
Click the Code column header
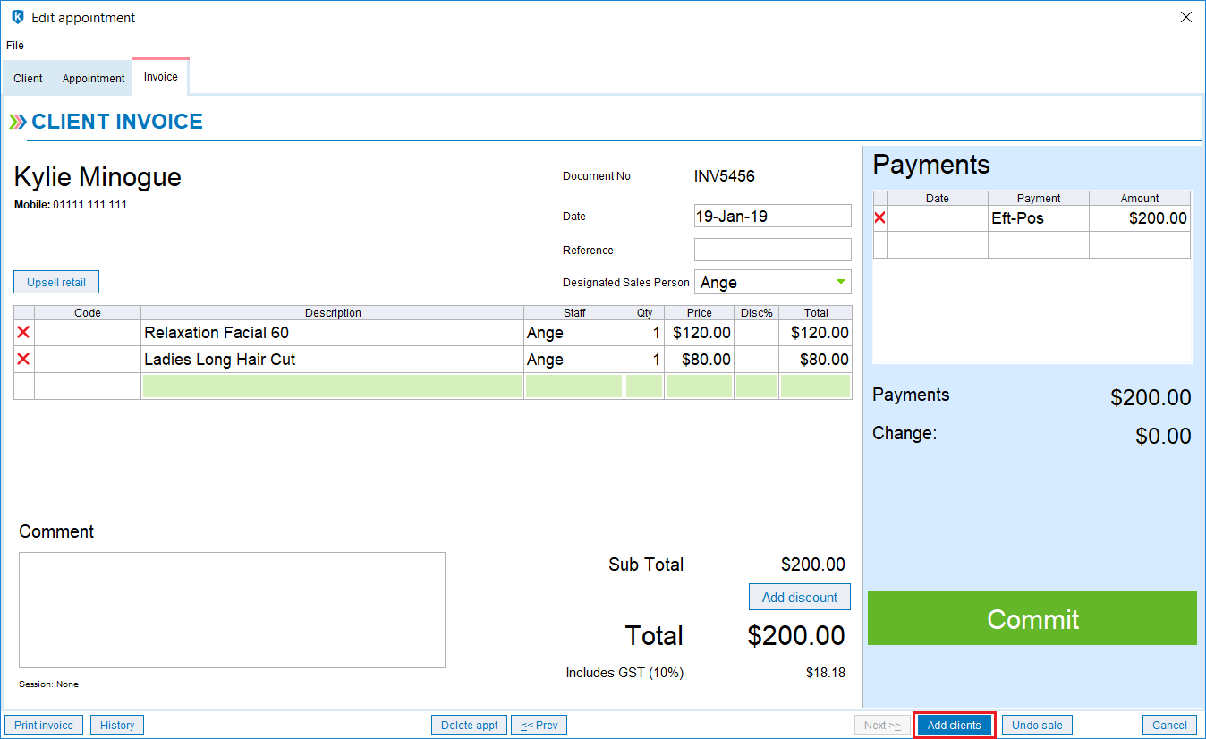88,313
